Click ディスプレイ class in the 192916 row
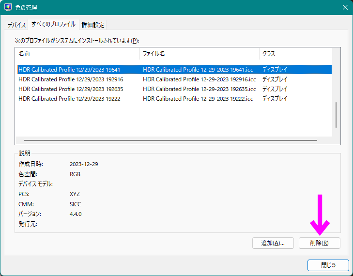The width and height of the screenshot is (353, 276). (275, 79)
